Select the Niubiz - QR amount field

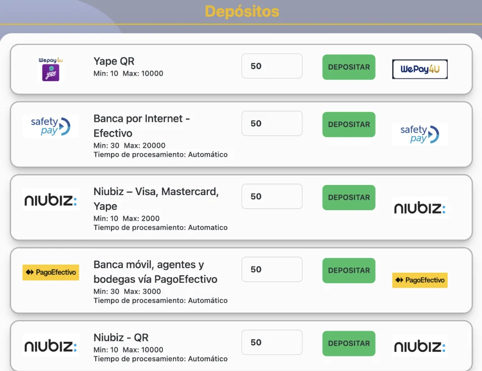click(272, 342)
